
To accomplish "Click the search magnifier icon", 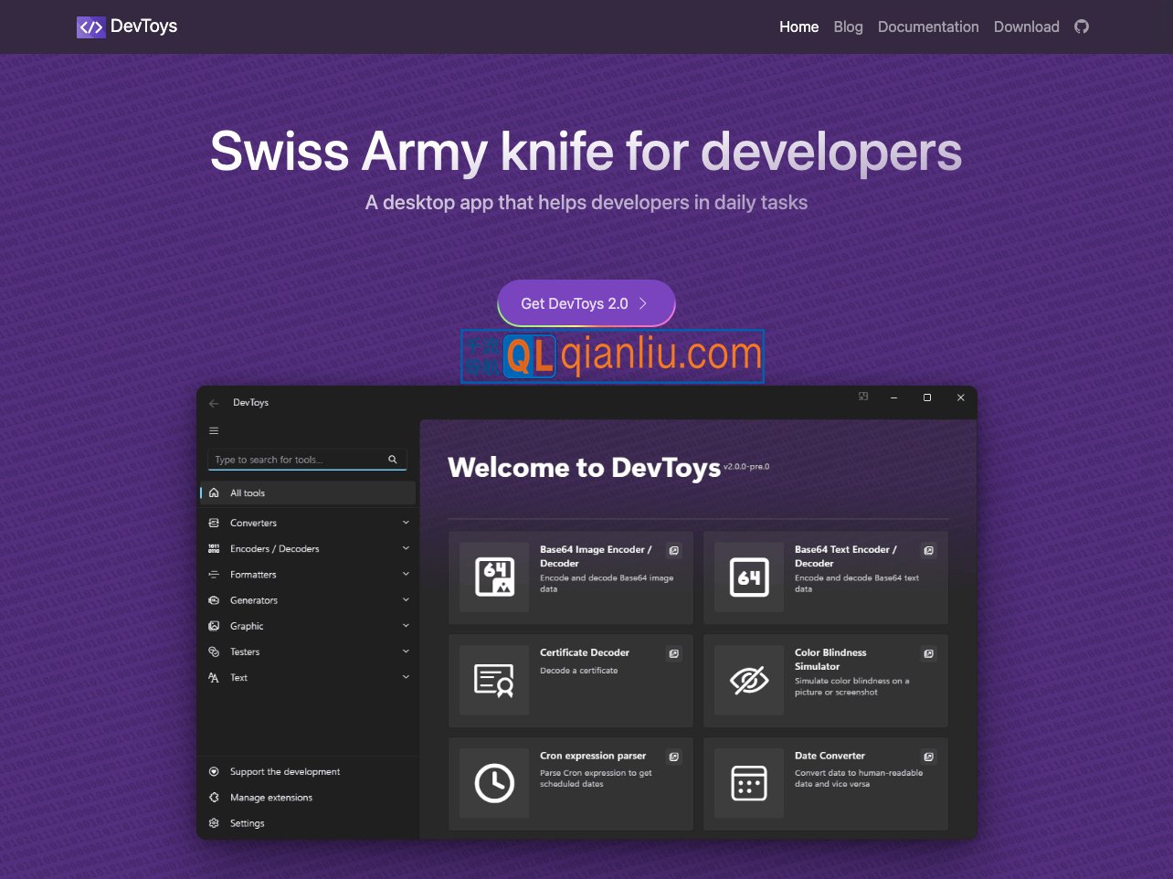I will tap(393, 460).
